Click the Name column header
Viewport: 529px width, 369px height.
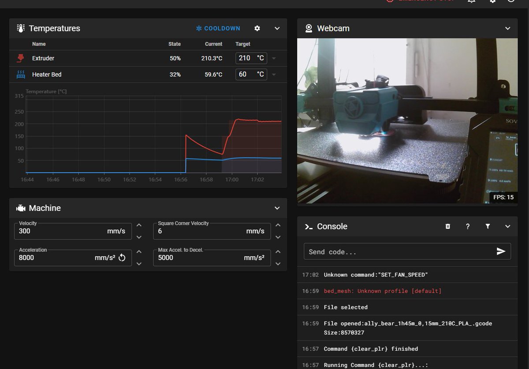(x=39, y=44)
